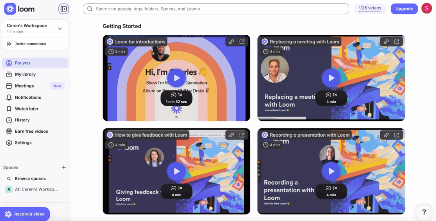The height and width of the screenshot is (221, 436).
Task: Add a new Space with plus icon
Action: (x=64, y=167)
